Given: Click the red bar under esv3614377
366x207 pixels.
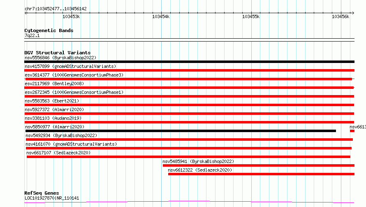Looking at the screenshot, I should 188,79.
